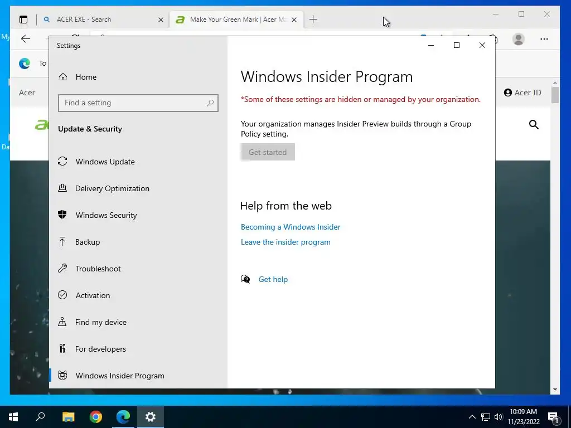Go back in Edge browser
This screenshot has height=428, width=571.
pos(26,39)
